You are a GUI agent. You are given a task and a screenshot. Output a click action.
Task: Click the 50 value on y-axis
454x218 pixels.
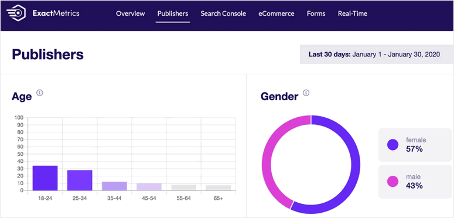point(21,154)
